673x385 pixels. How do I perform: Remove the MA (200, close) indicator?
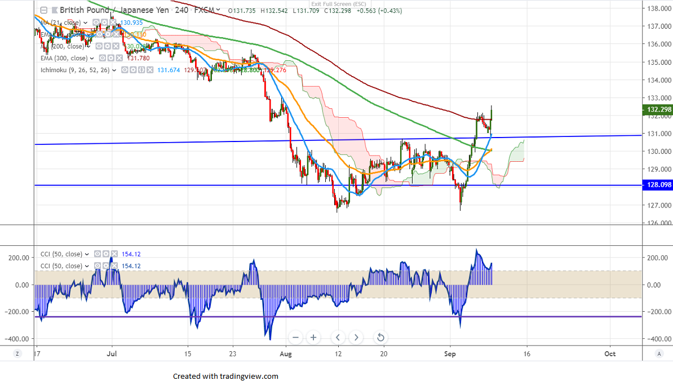click(116, 46)
